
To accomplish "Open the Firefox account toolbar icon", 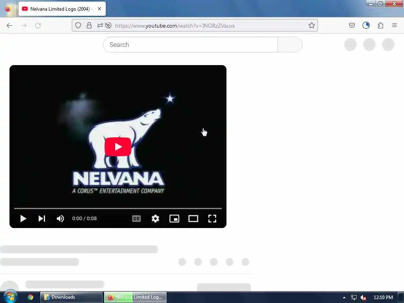I will [x=366, y=25].
